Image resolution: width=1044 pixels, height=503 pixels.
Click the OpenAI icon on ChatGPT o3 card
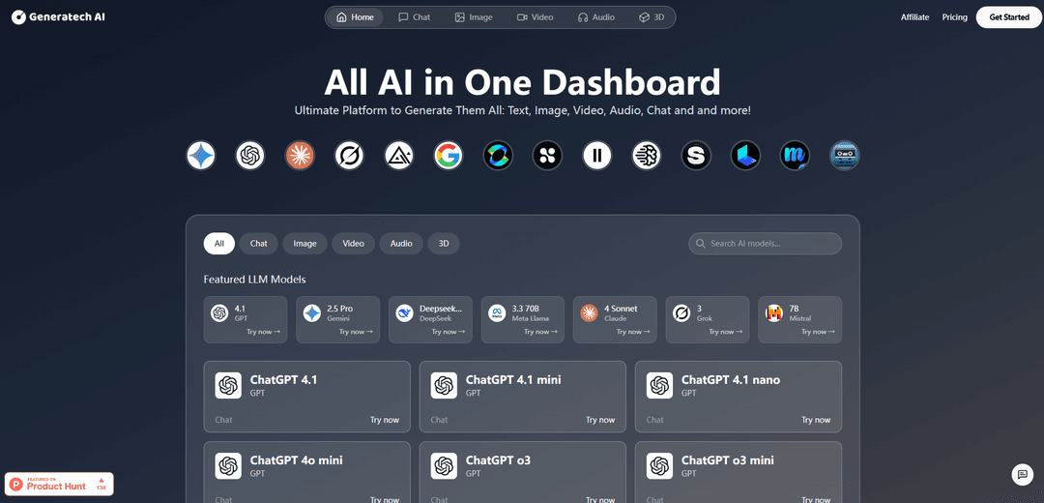pos(444,466)
